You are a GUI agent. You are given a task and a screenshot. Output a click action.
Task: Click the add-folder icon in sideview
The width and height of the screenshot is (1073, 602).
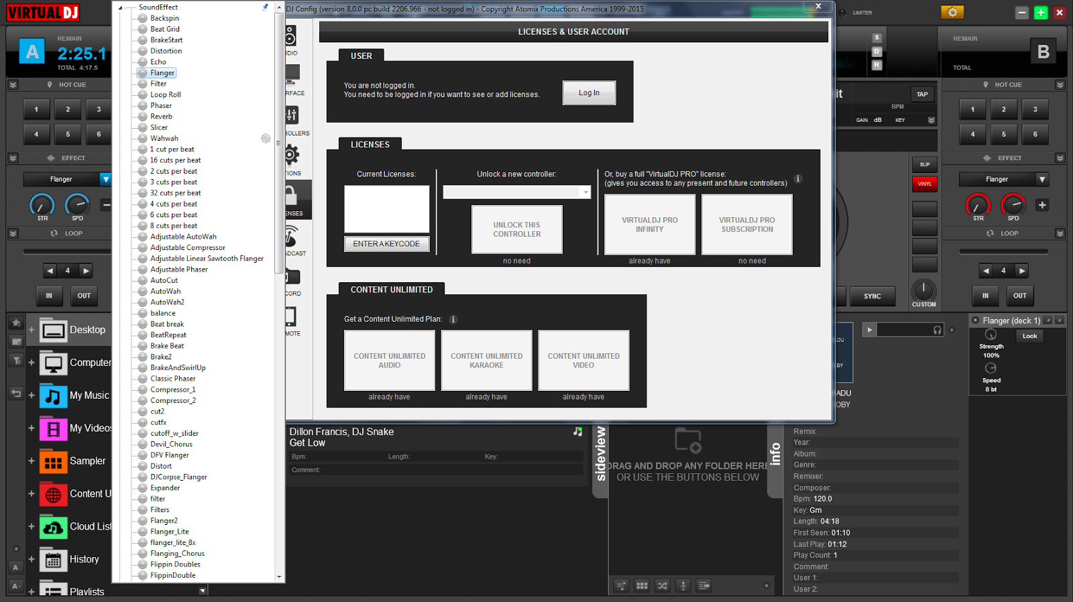pos(688,440)
